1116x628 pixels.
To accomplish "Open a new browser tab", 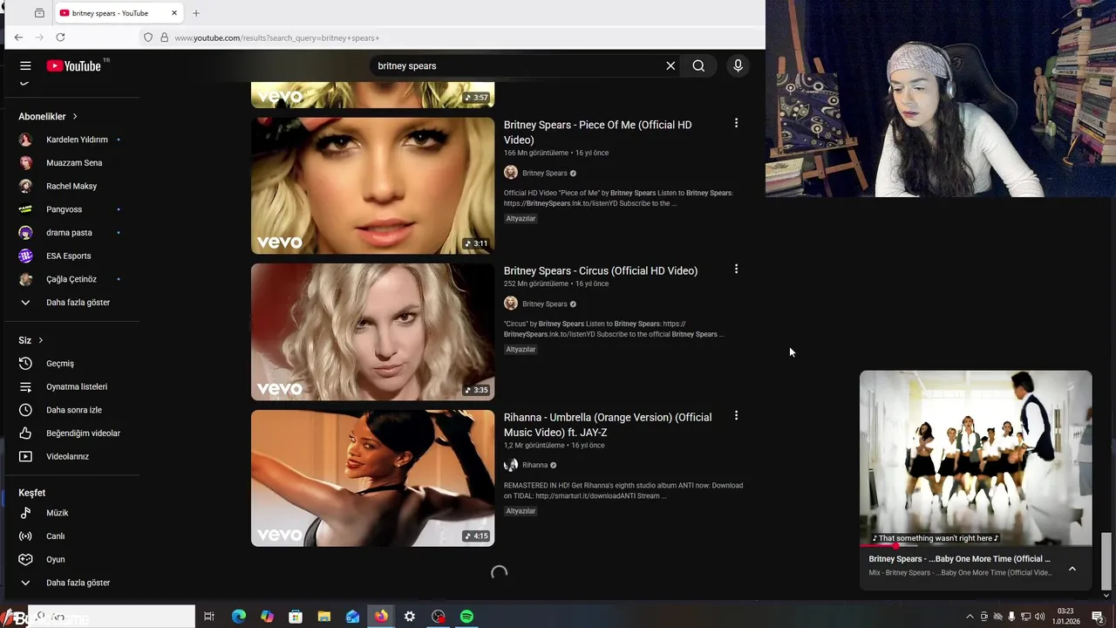I will [x=195, y=13].
